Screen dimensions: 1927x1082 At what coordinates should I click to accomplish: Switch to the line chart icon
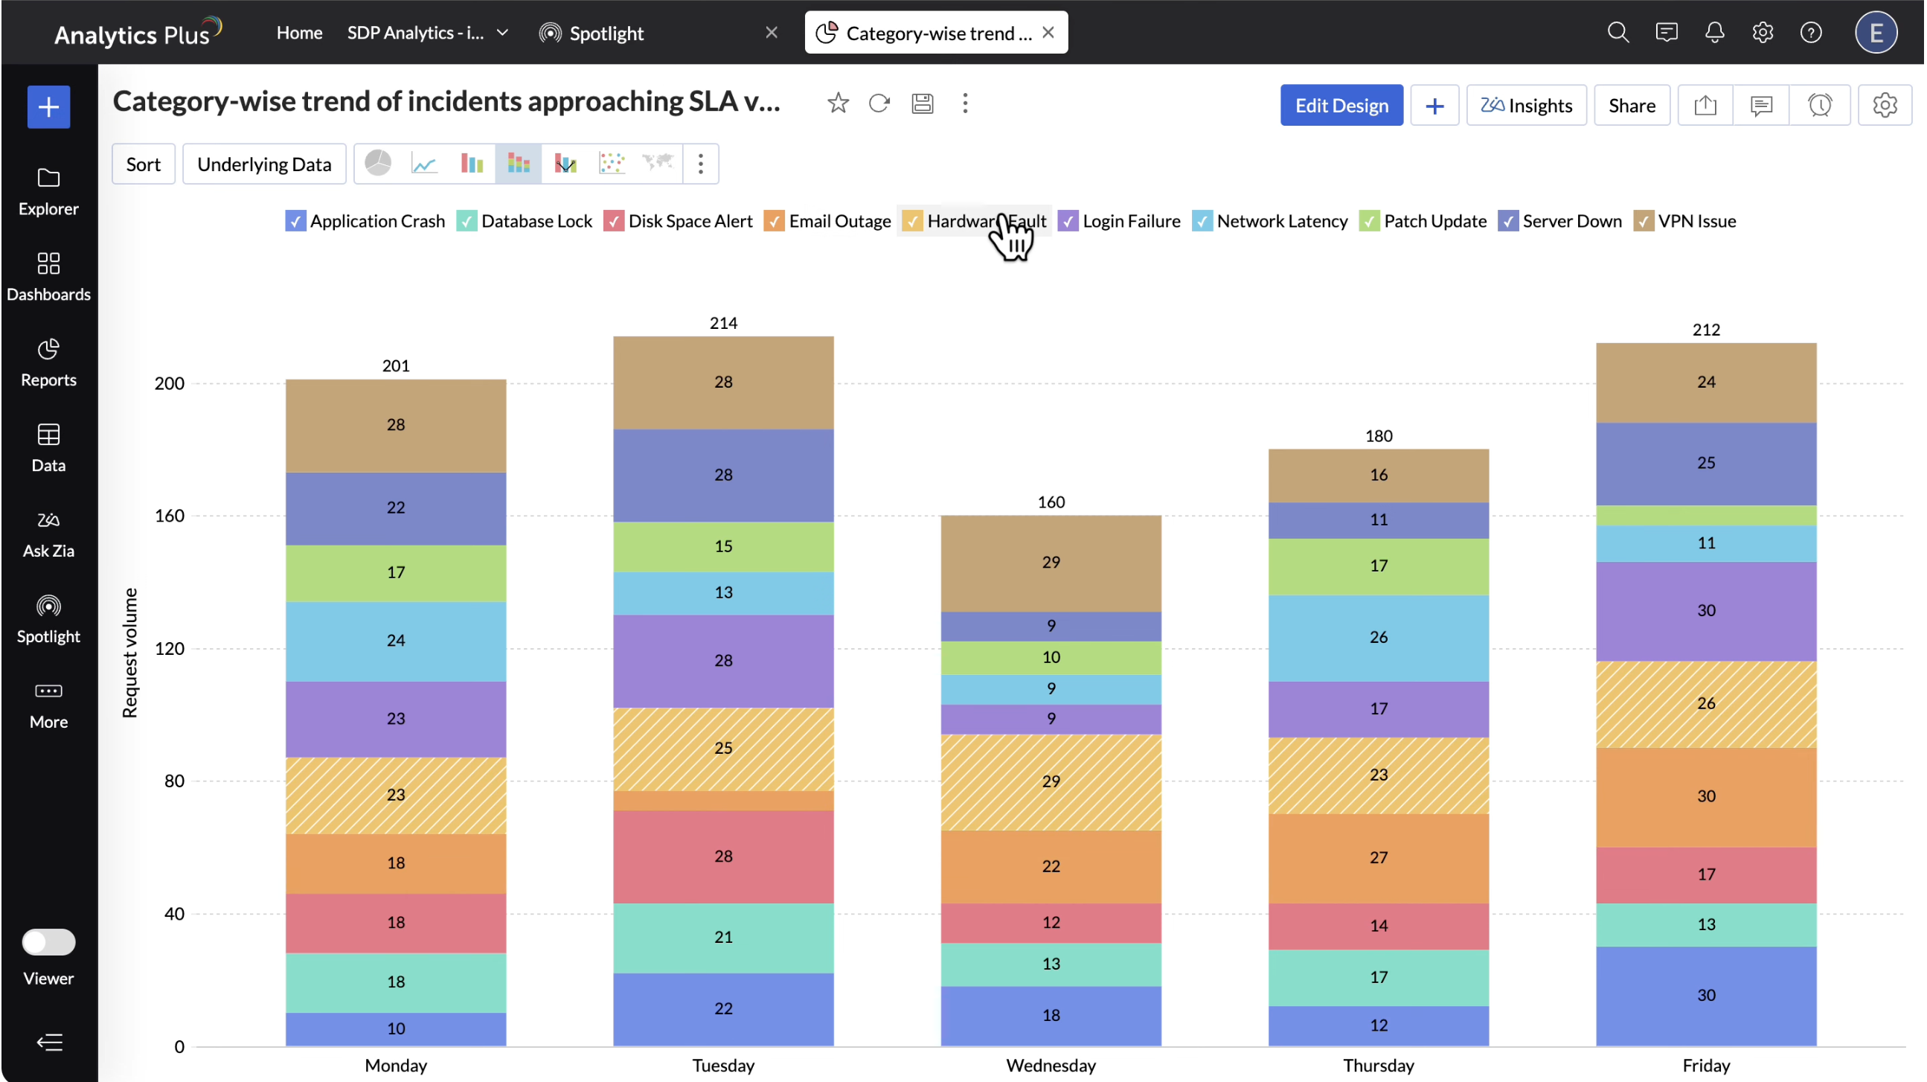tap(424, 163)
